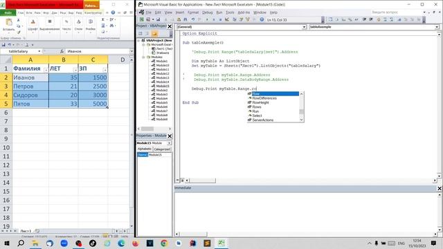The height and width of the screenshot is (249, 443).
Task: Open Module15 dropdown in Properties pane
Action: click(169, 143)
